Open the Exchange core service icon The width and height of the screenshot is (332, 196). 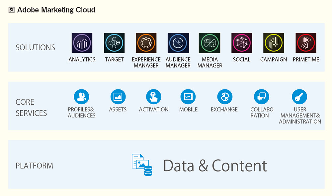(x=225, y=97)
